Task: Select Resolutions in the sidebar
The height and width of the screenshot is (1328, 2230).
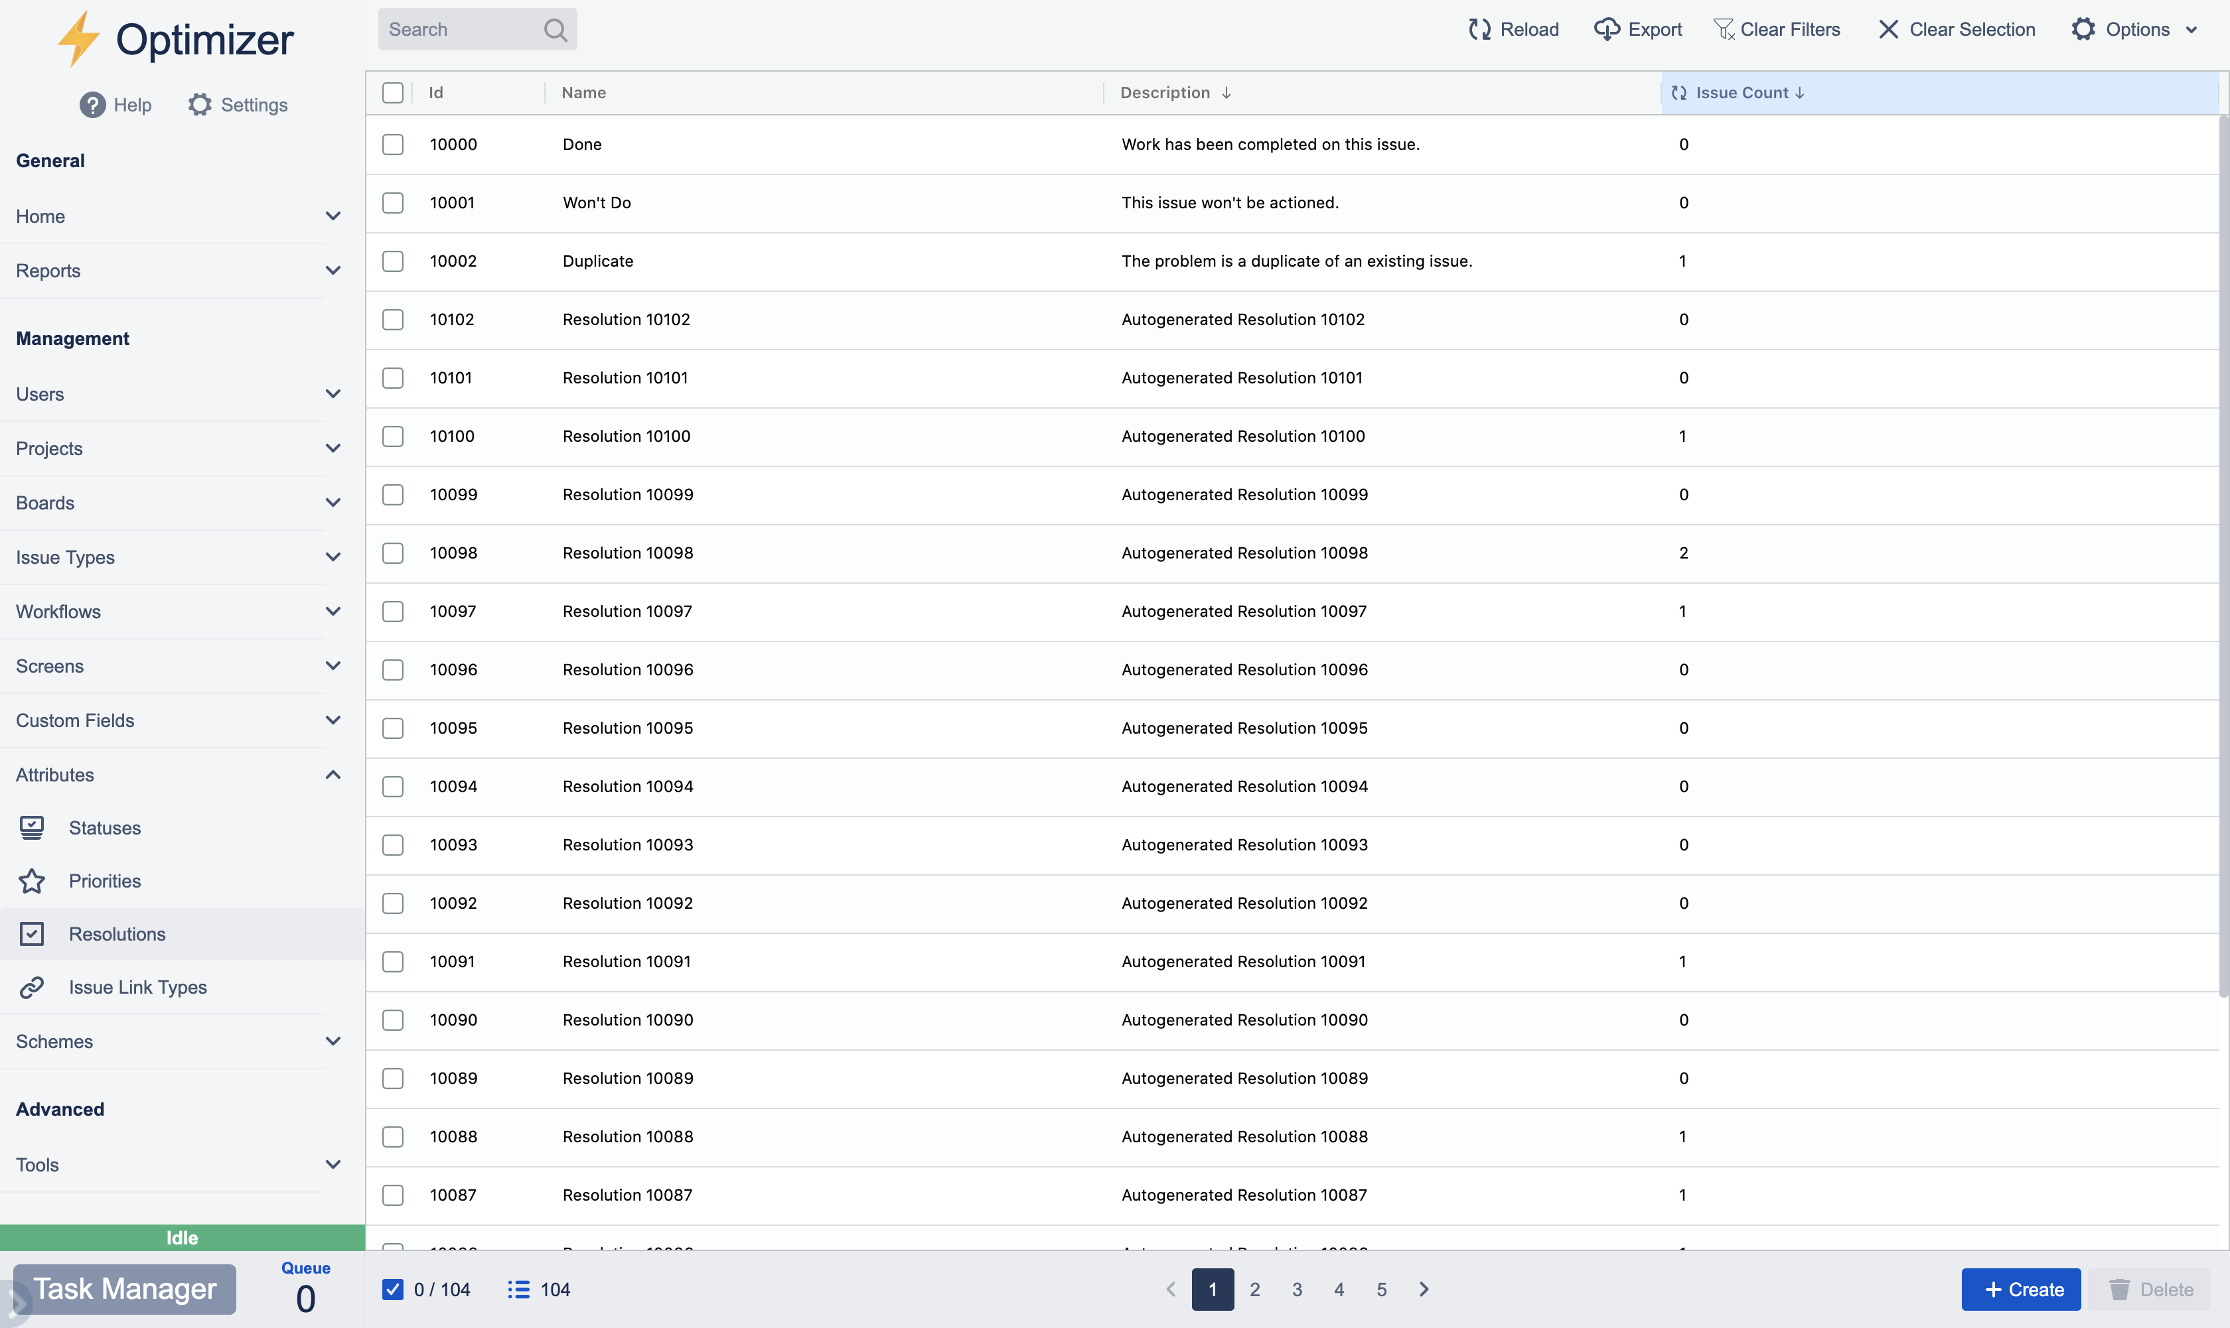Action: click(x=117, y=933)
